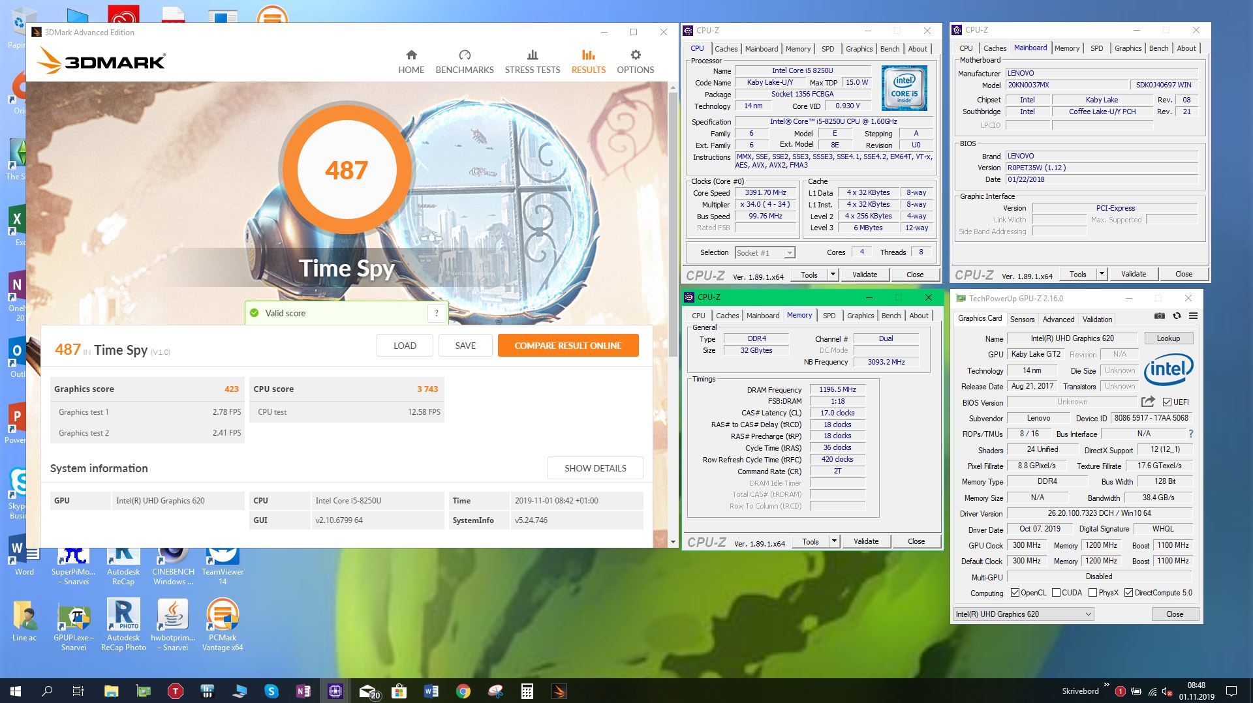This screenshot has width=1253, height=703.
Task: Click the Bus Interface question mark in GPU-Z
Action: click(1191, 434)
